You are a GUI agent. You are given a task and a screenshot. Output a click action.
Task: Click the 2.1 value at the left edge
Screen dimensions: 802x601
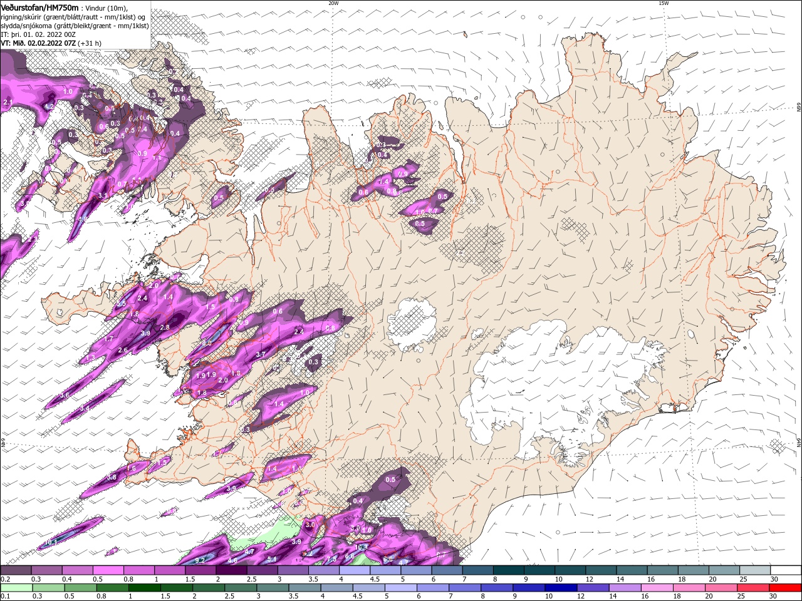click(x=8, y=102)
